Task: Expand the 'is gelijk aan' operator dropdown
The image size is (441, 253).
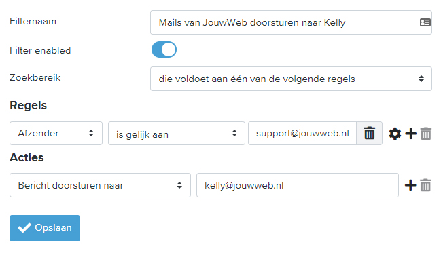Action: pos(177,133)
